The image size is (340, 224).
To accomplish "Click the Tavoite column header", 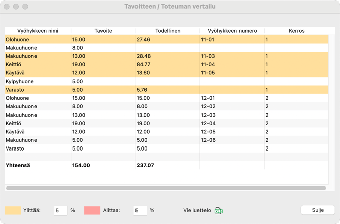I will tap(103, 31).
